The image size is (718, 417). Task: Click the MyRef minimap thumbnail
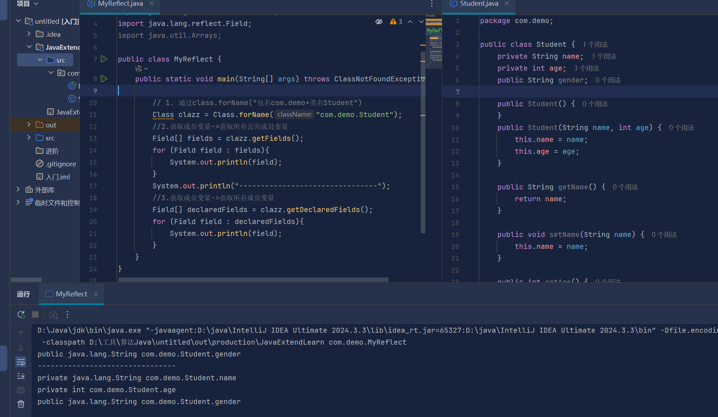[434, 41]
